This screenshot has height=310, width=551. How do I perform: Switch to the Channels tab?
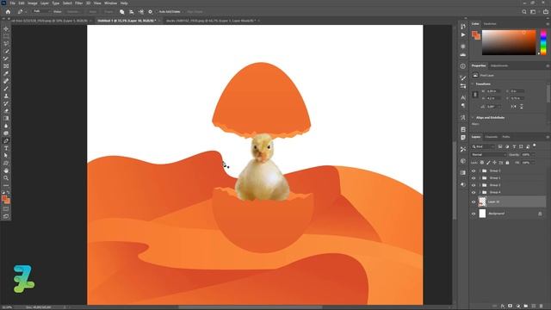pyautogui.click(x=492, y=137)
